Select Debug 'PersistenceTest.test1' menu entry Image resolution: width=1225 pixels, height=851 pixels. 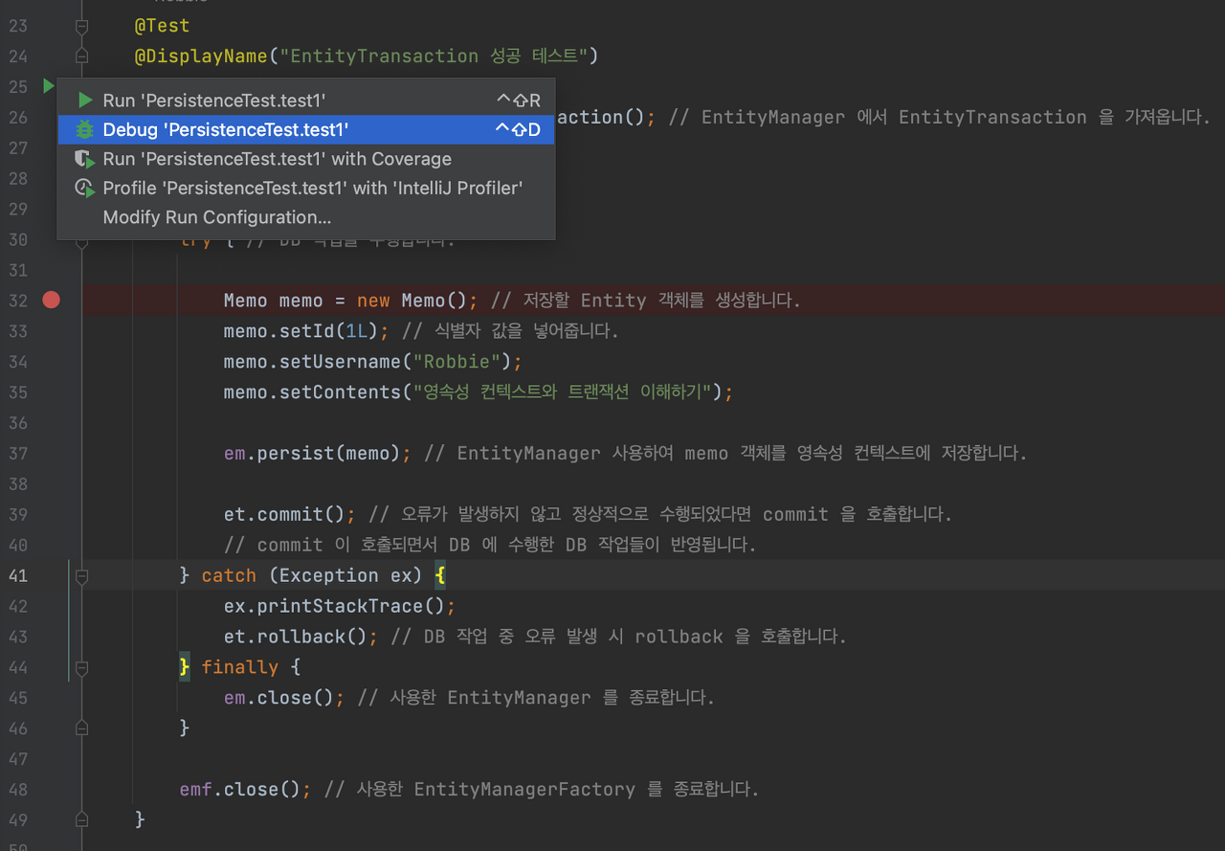pyautogui.click(x=306, y=129)
